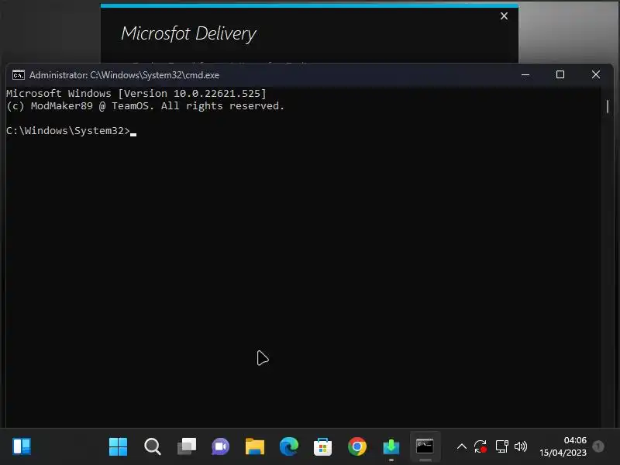Select the Command Prompt taskbar icon

[x=425, y=446]
